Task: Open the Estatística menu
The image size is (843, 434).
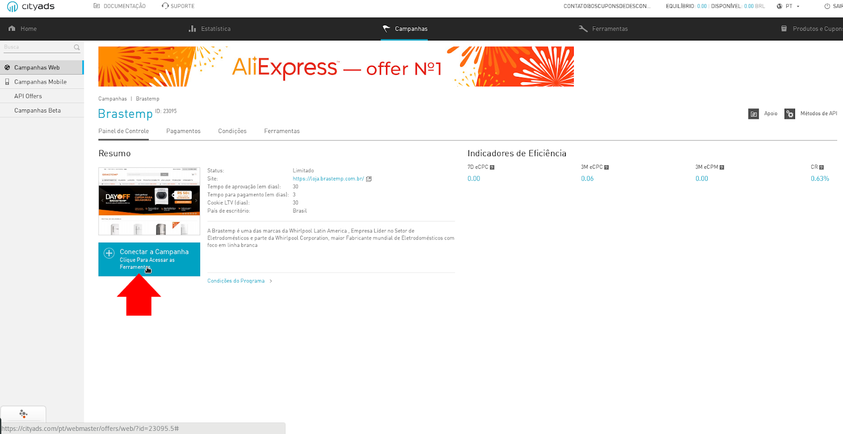Action: pyautogui.click(x=215, y=29)
